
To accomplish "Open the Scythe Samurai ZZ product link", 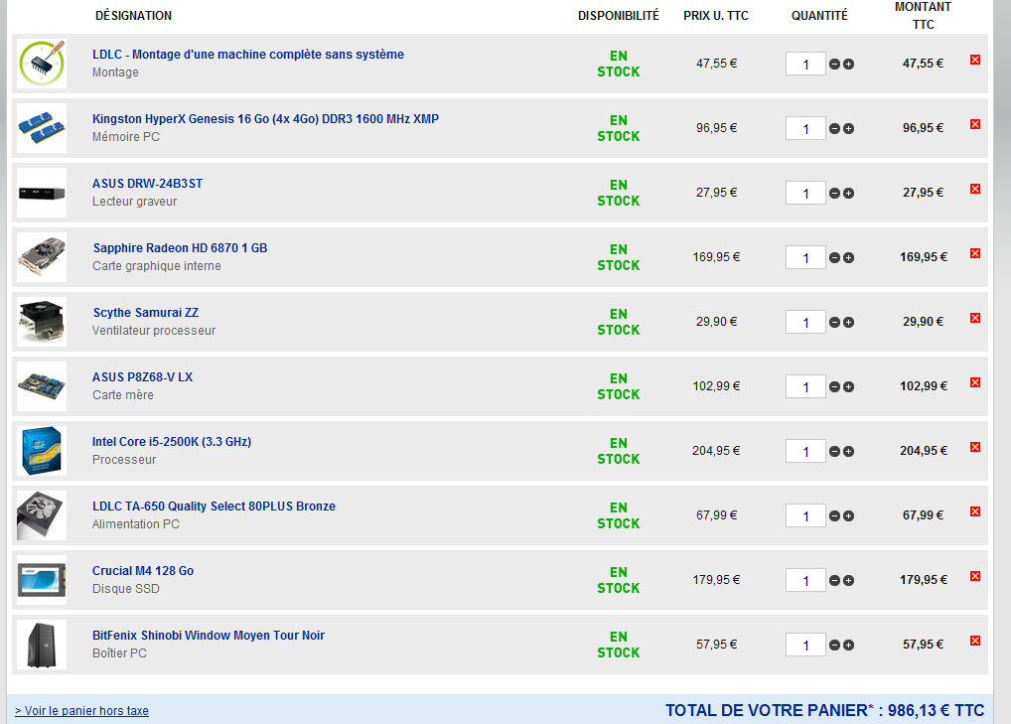I will (x=146, y=312).
